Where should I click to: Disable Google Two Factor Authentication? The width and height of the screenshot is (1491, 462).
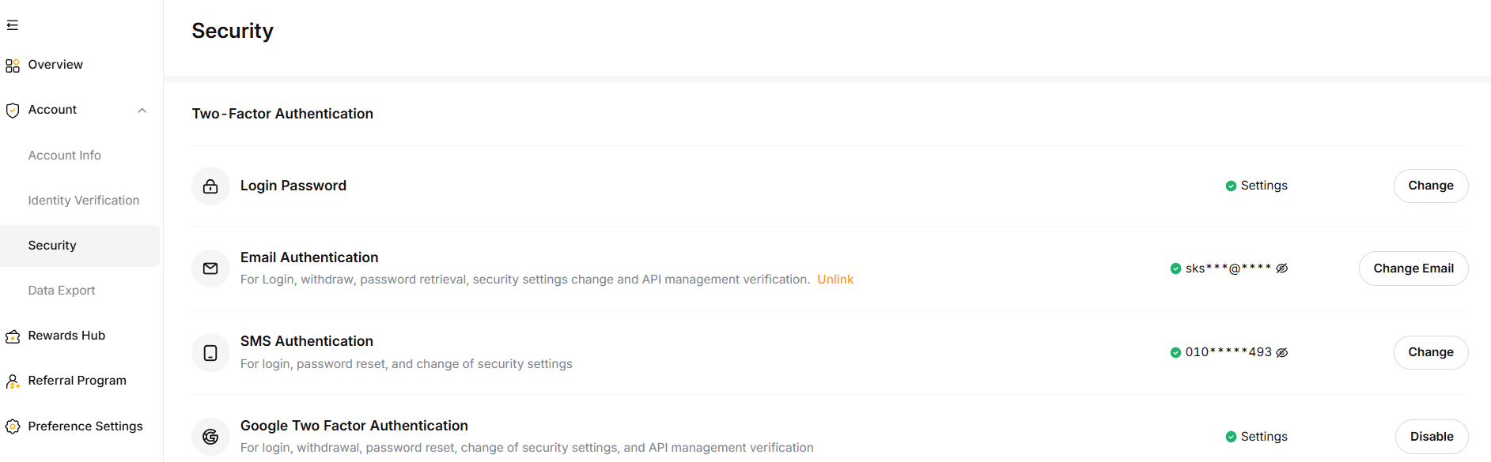point(1431,437)
